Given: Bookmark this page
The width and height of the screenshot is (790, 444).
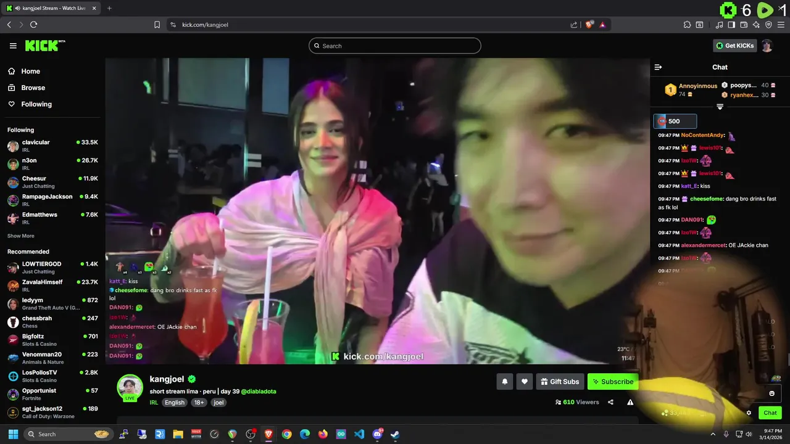Looking at the screenshot, I should [x=157, y=25].
